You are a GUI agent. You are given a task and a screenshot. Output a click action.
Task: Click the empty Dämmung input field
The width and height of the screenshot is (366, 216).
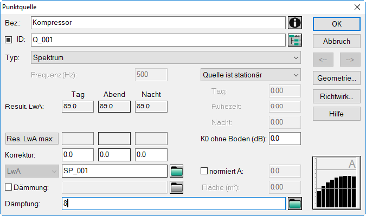tap(114, 187)
